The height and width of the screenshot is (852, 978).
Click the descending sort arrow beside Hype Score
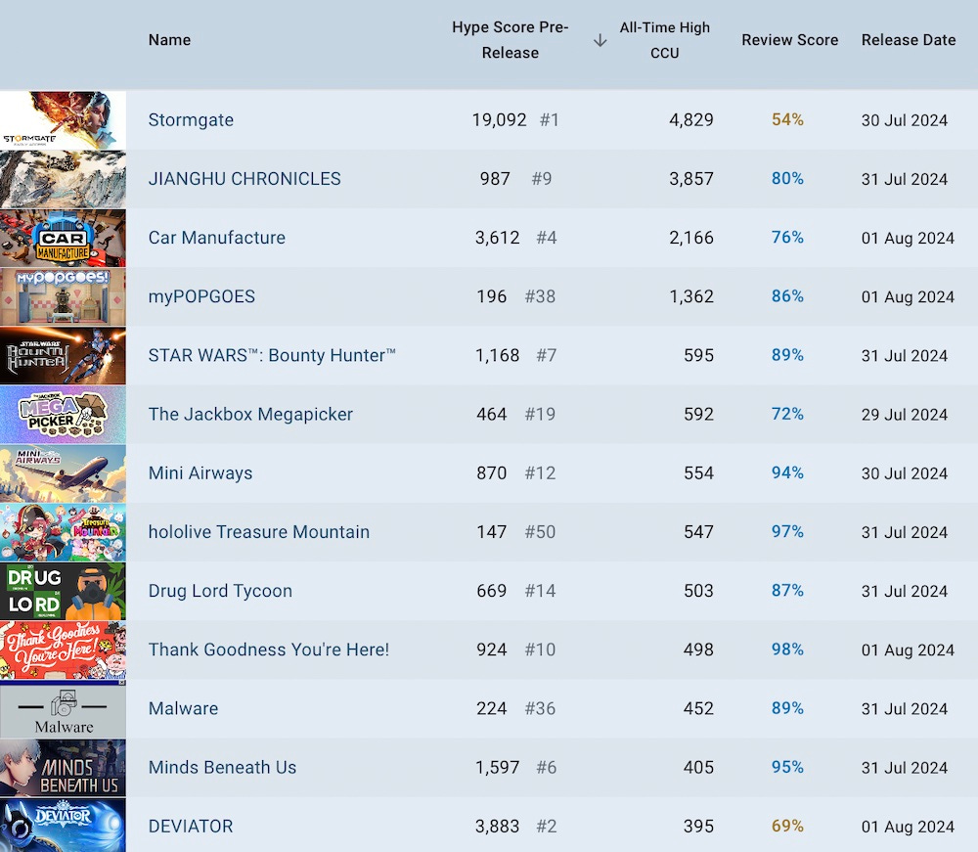coord(600,40)
